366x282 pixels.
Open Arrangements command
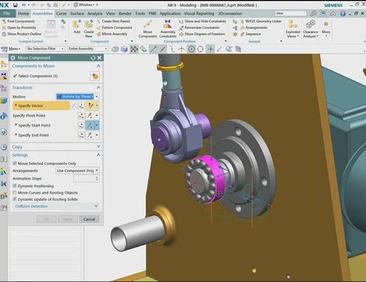click(x=254, y=27)
